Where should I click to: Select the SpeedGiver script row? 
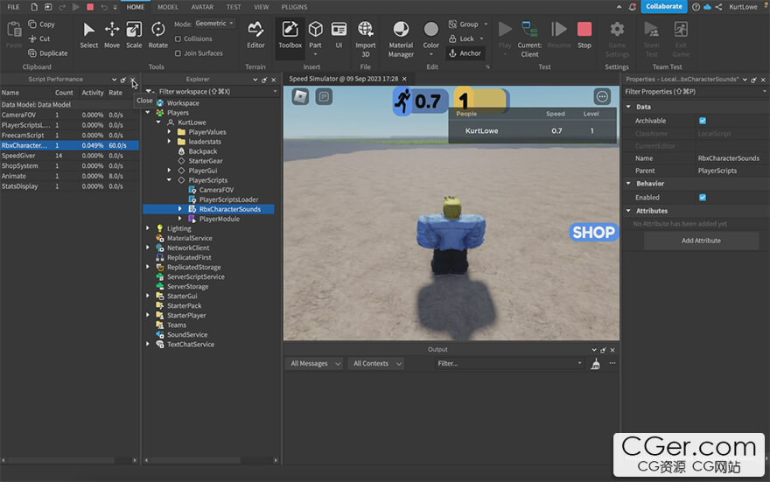coord(69,156)
